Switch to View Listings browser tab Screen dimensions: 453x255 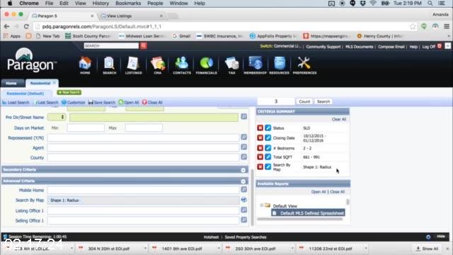point(119,16)
